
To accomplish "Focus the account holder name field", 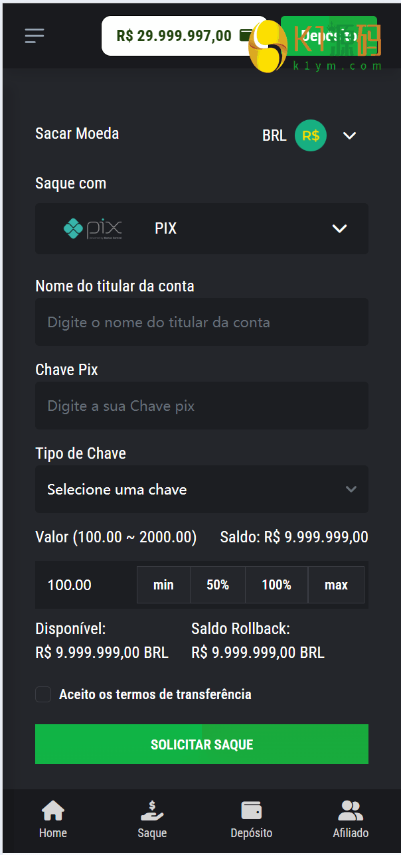I will pos(202,323).
